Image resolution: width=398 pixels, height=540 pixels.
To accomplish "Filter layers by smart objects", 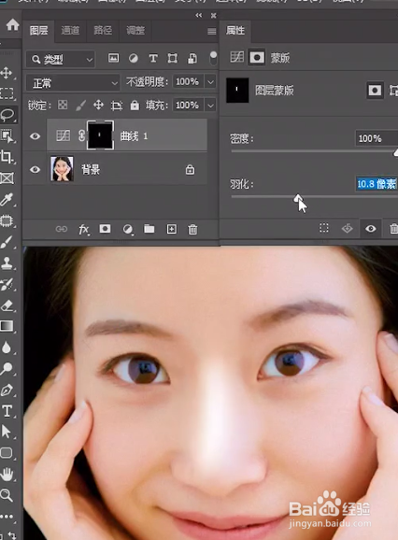I will click(x=192, y=58).
